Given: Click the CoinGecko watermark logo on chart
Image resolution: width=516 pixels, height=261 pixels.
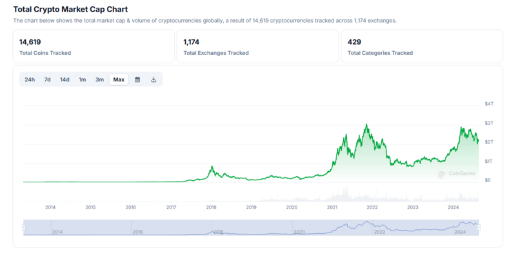Looking at the screenshot, I should (457, 174).
